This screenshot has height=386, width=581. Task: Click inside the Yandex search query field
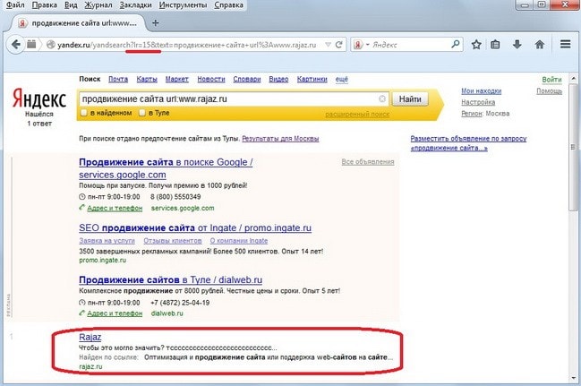point(224,99)
